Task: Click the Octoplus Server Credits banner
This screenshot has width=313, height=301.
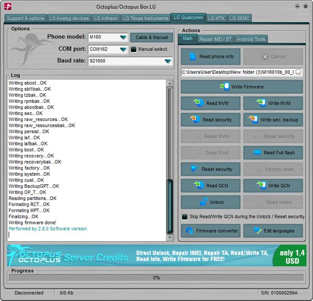Action: pyautogui.click(x=156, y=256)
